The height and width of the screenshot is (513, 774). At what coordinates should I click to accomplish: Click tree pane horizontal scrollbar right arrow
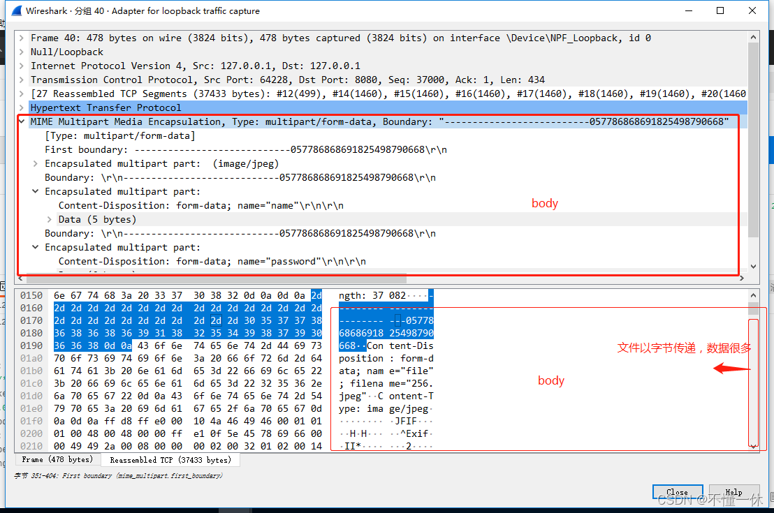[741, 278]
